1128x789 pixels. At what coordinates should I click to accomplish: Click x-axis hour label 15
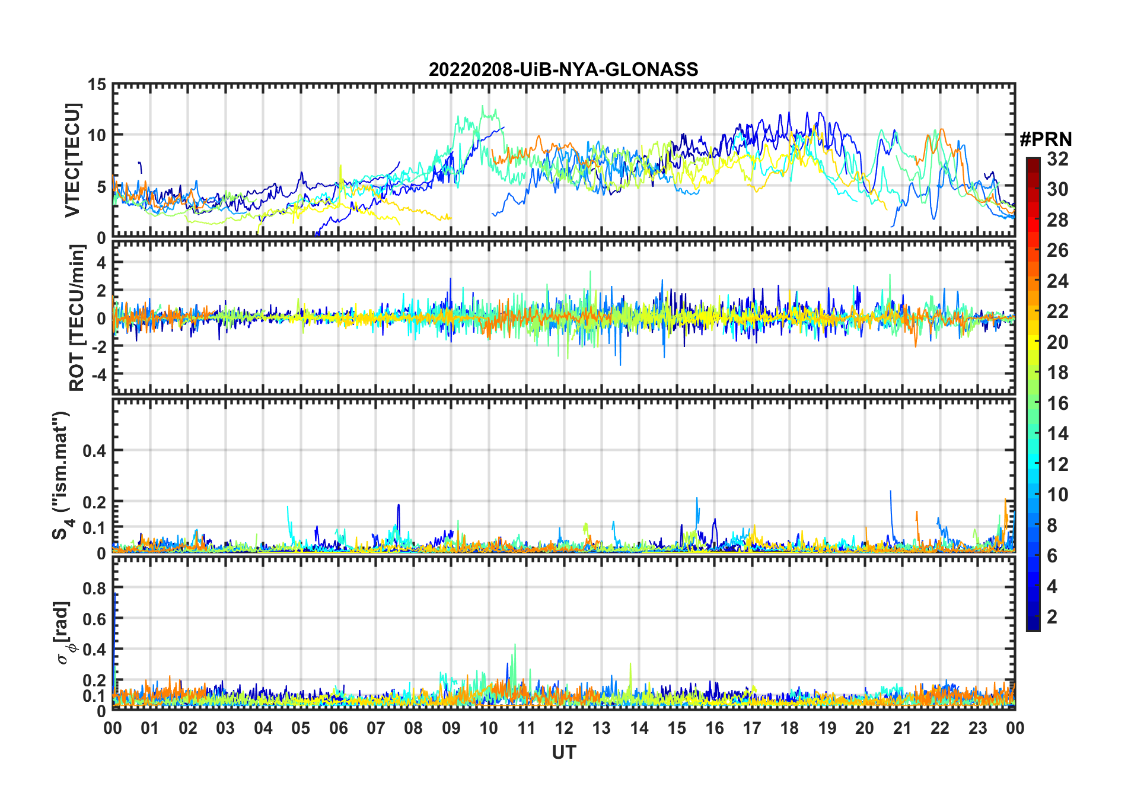pos(677,728)
